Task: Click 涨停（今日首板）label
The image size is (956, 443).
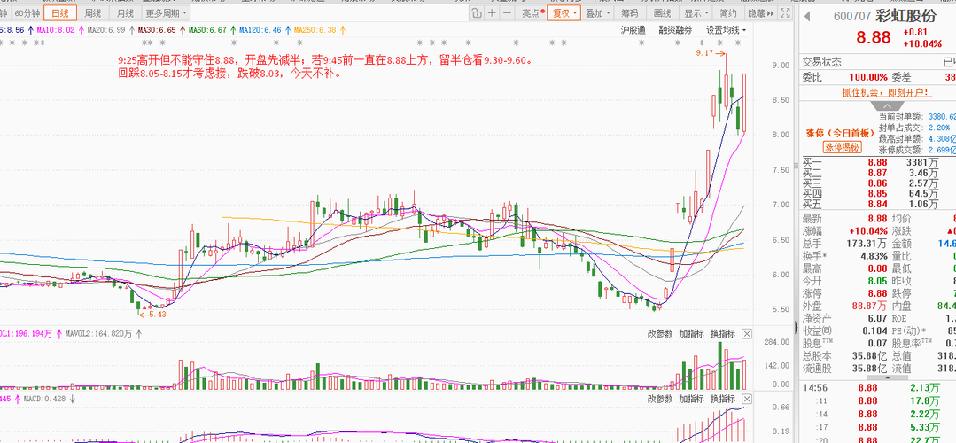Action: tap(841, 133)
